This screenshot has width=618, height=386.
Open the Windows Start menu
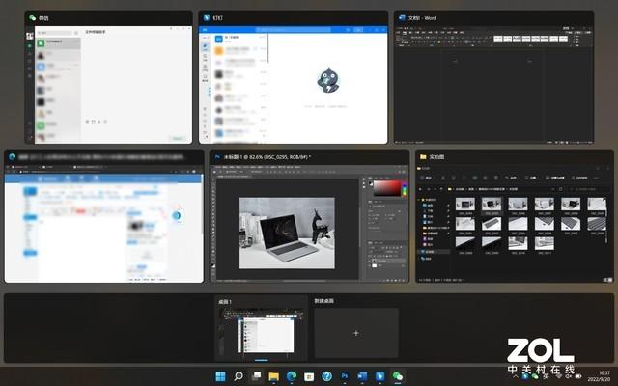point(221,376)
